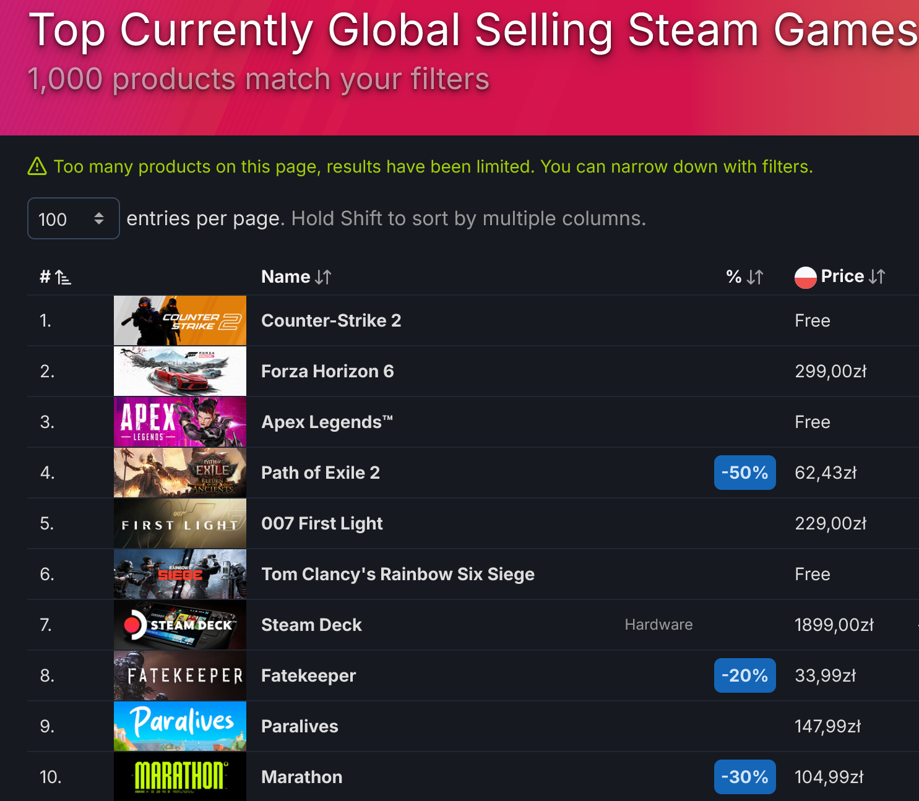Screen dimensions: 919x801
Task: Click the Paralives game thumbnail
Action: 180,726
